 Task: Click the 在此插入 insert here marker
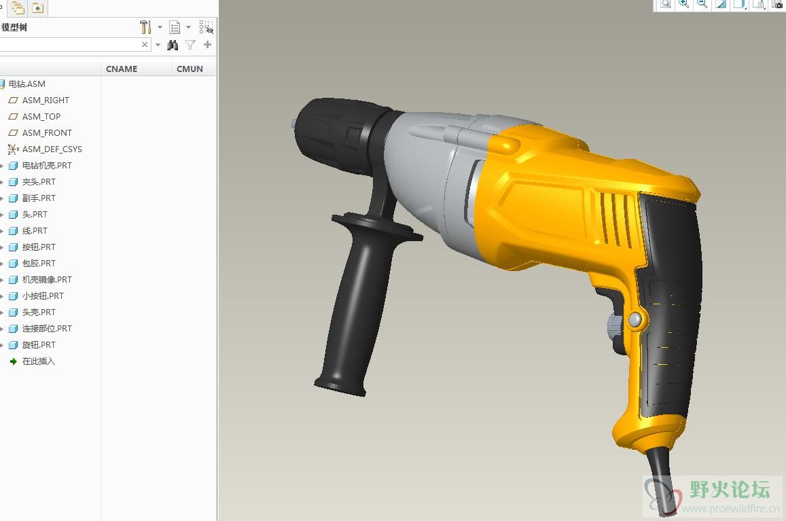38,361
